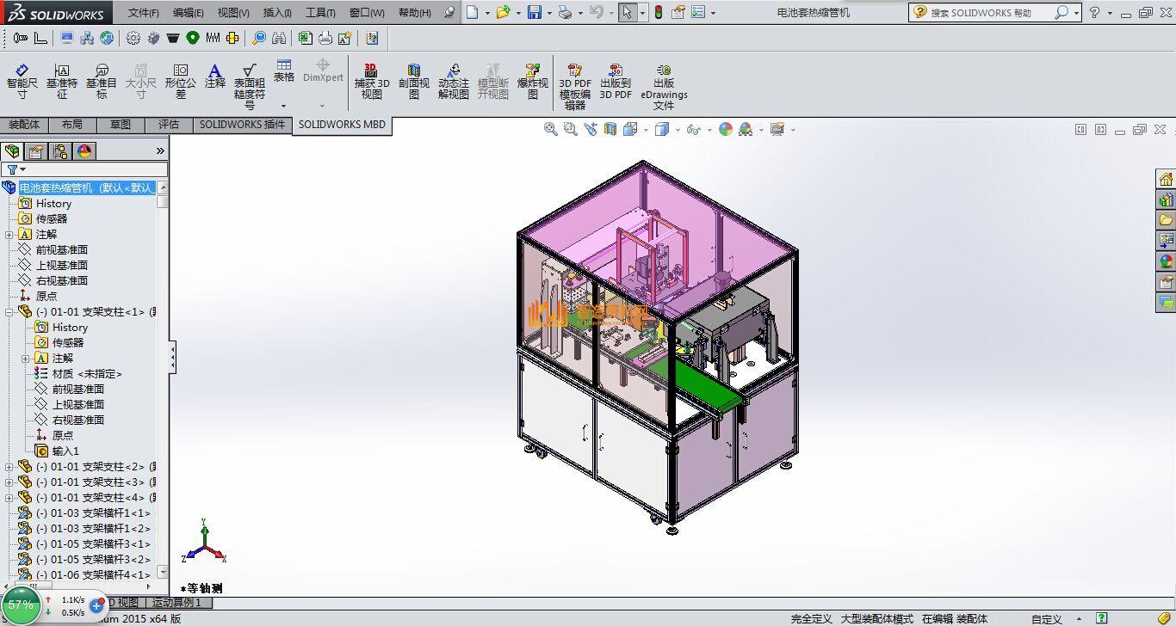Collapse the 01-01 支架支柱<1> tree node
This screenshot has height=626, width=1176.
click(9, 312)
